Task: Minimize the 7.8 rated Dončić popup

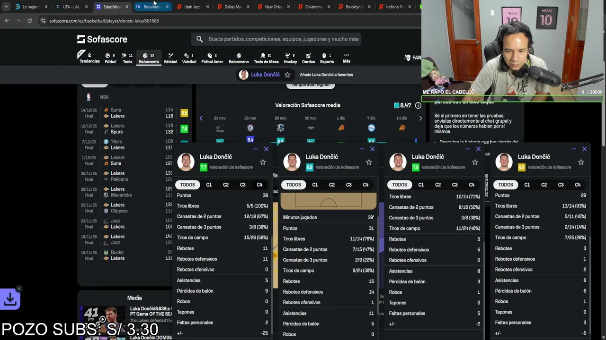Action: [x=467, y=149]
